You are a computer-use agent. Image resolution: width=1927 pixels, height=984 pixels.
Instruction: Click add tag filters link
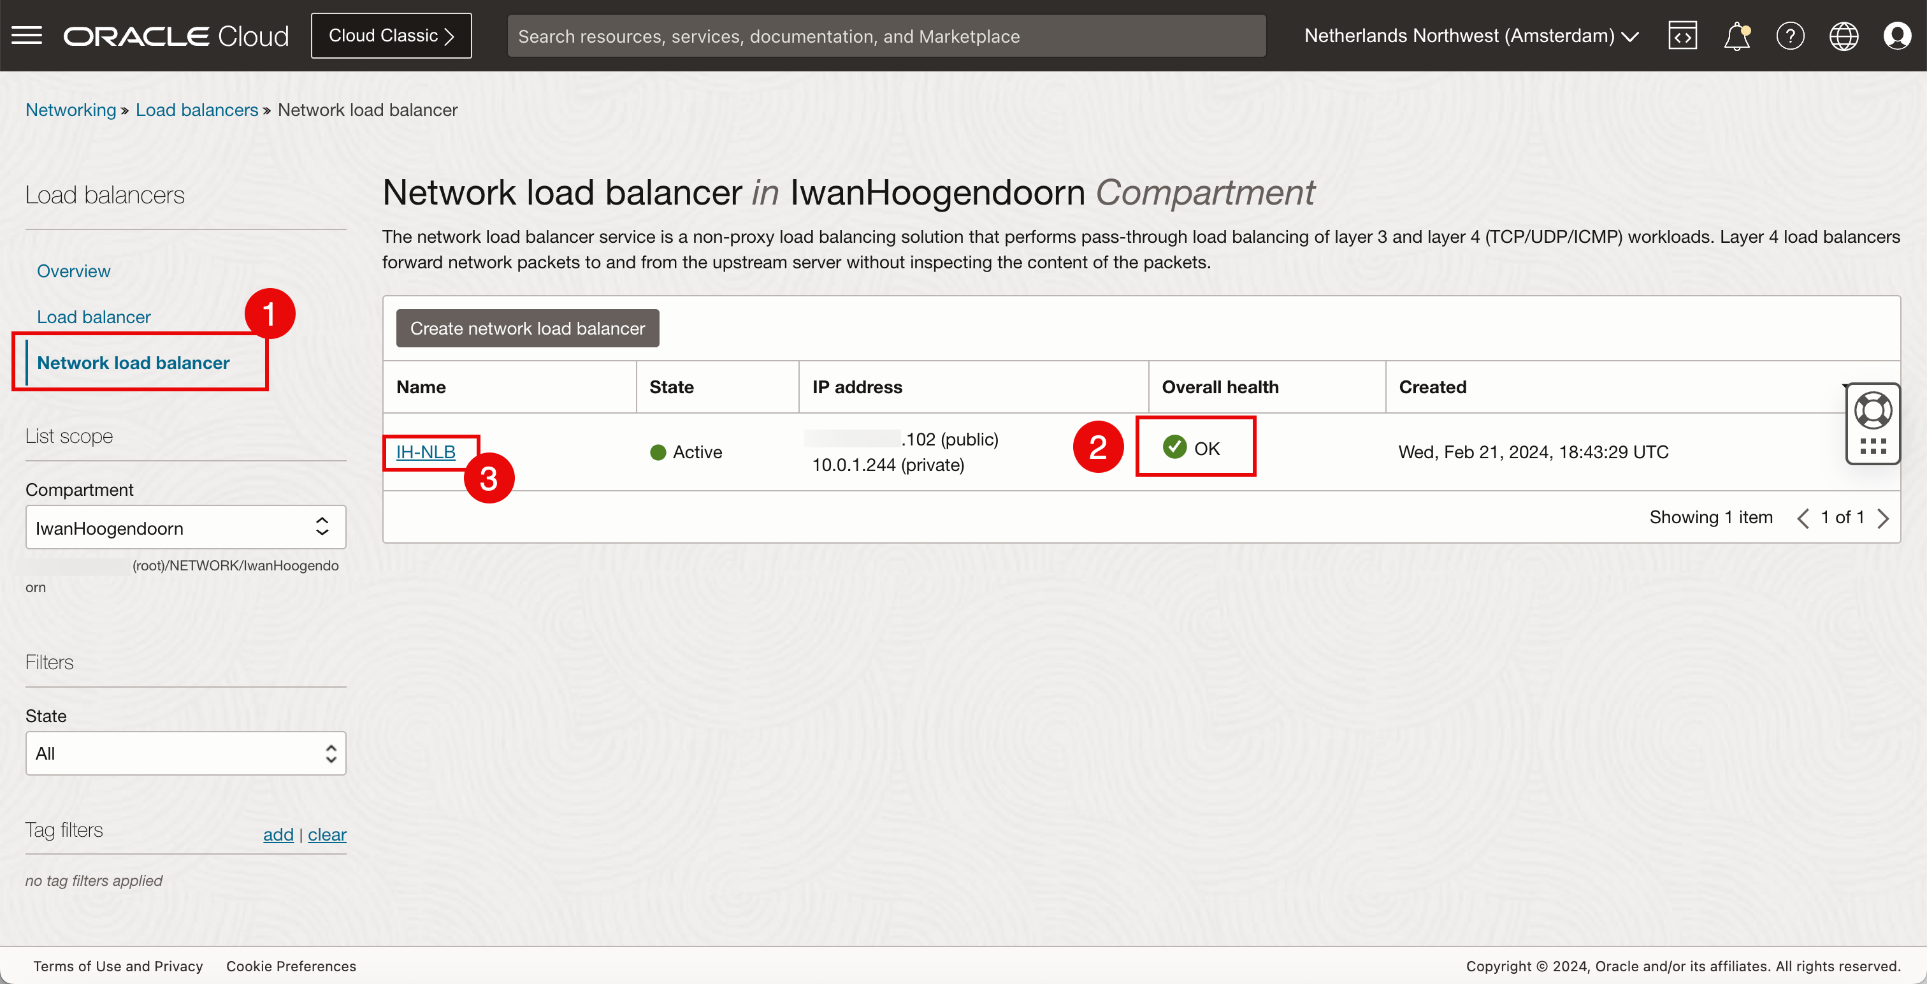(278, 834)
